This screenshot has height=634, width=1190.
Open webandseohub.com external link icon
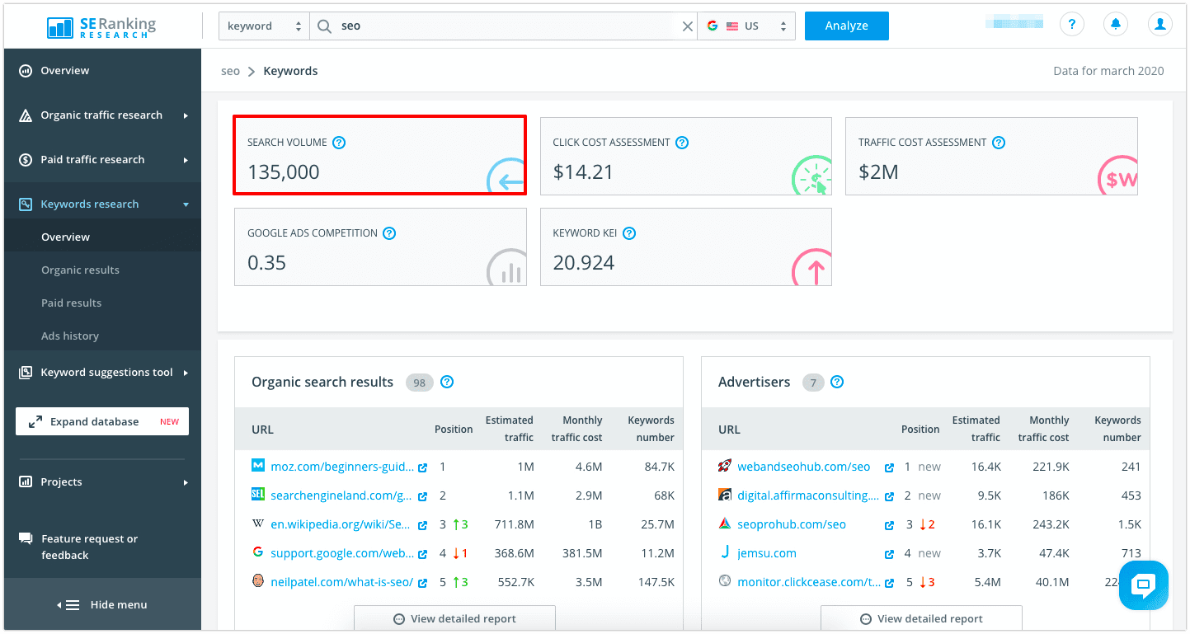point(890,467)
